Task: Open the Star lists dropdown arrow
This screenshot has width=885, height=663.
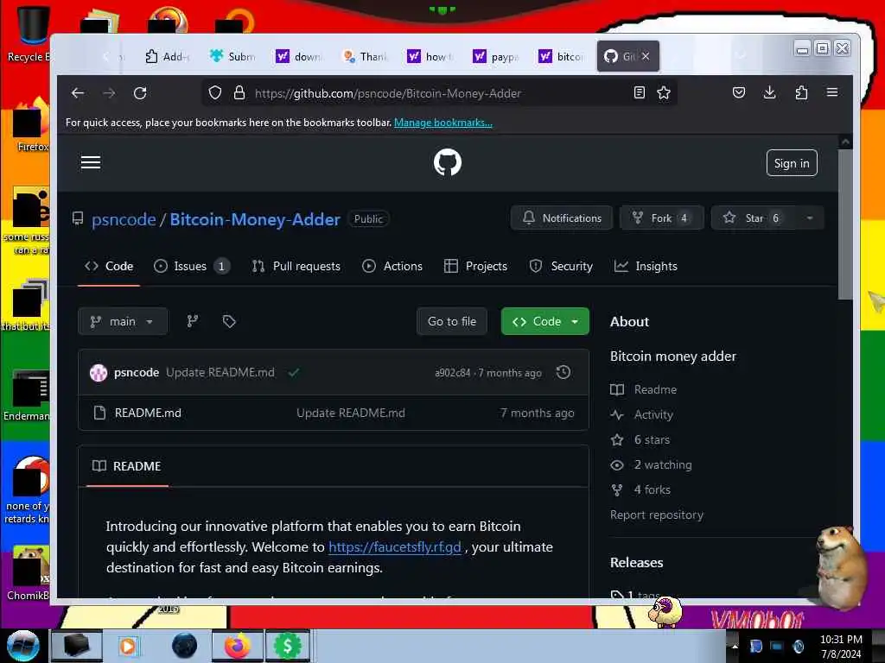Action: tap(810, 218)
